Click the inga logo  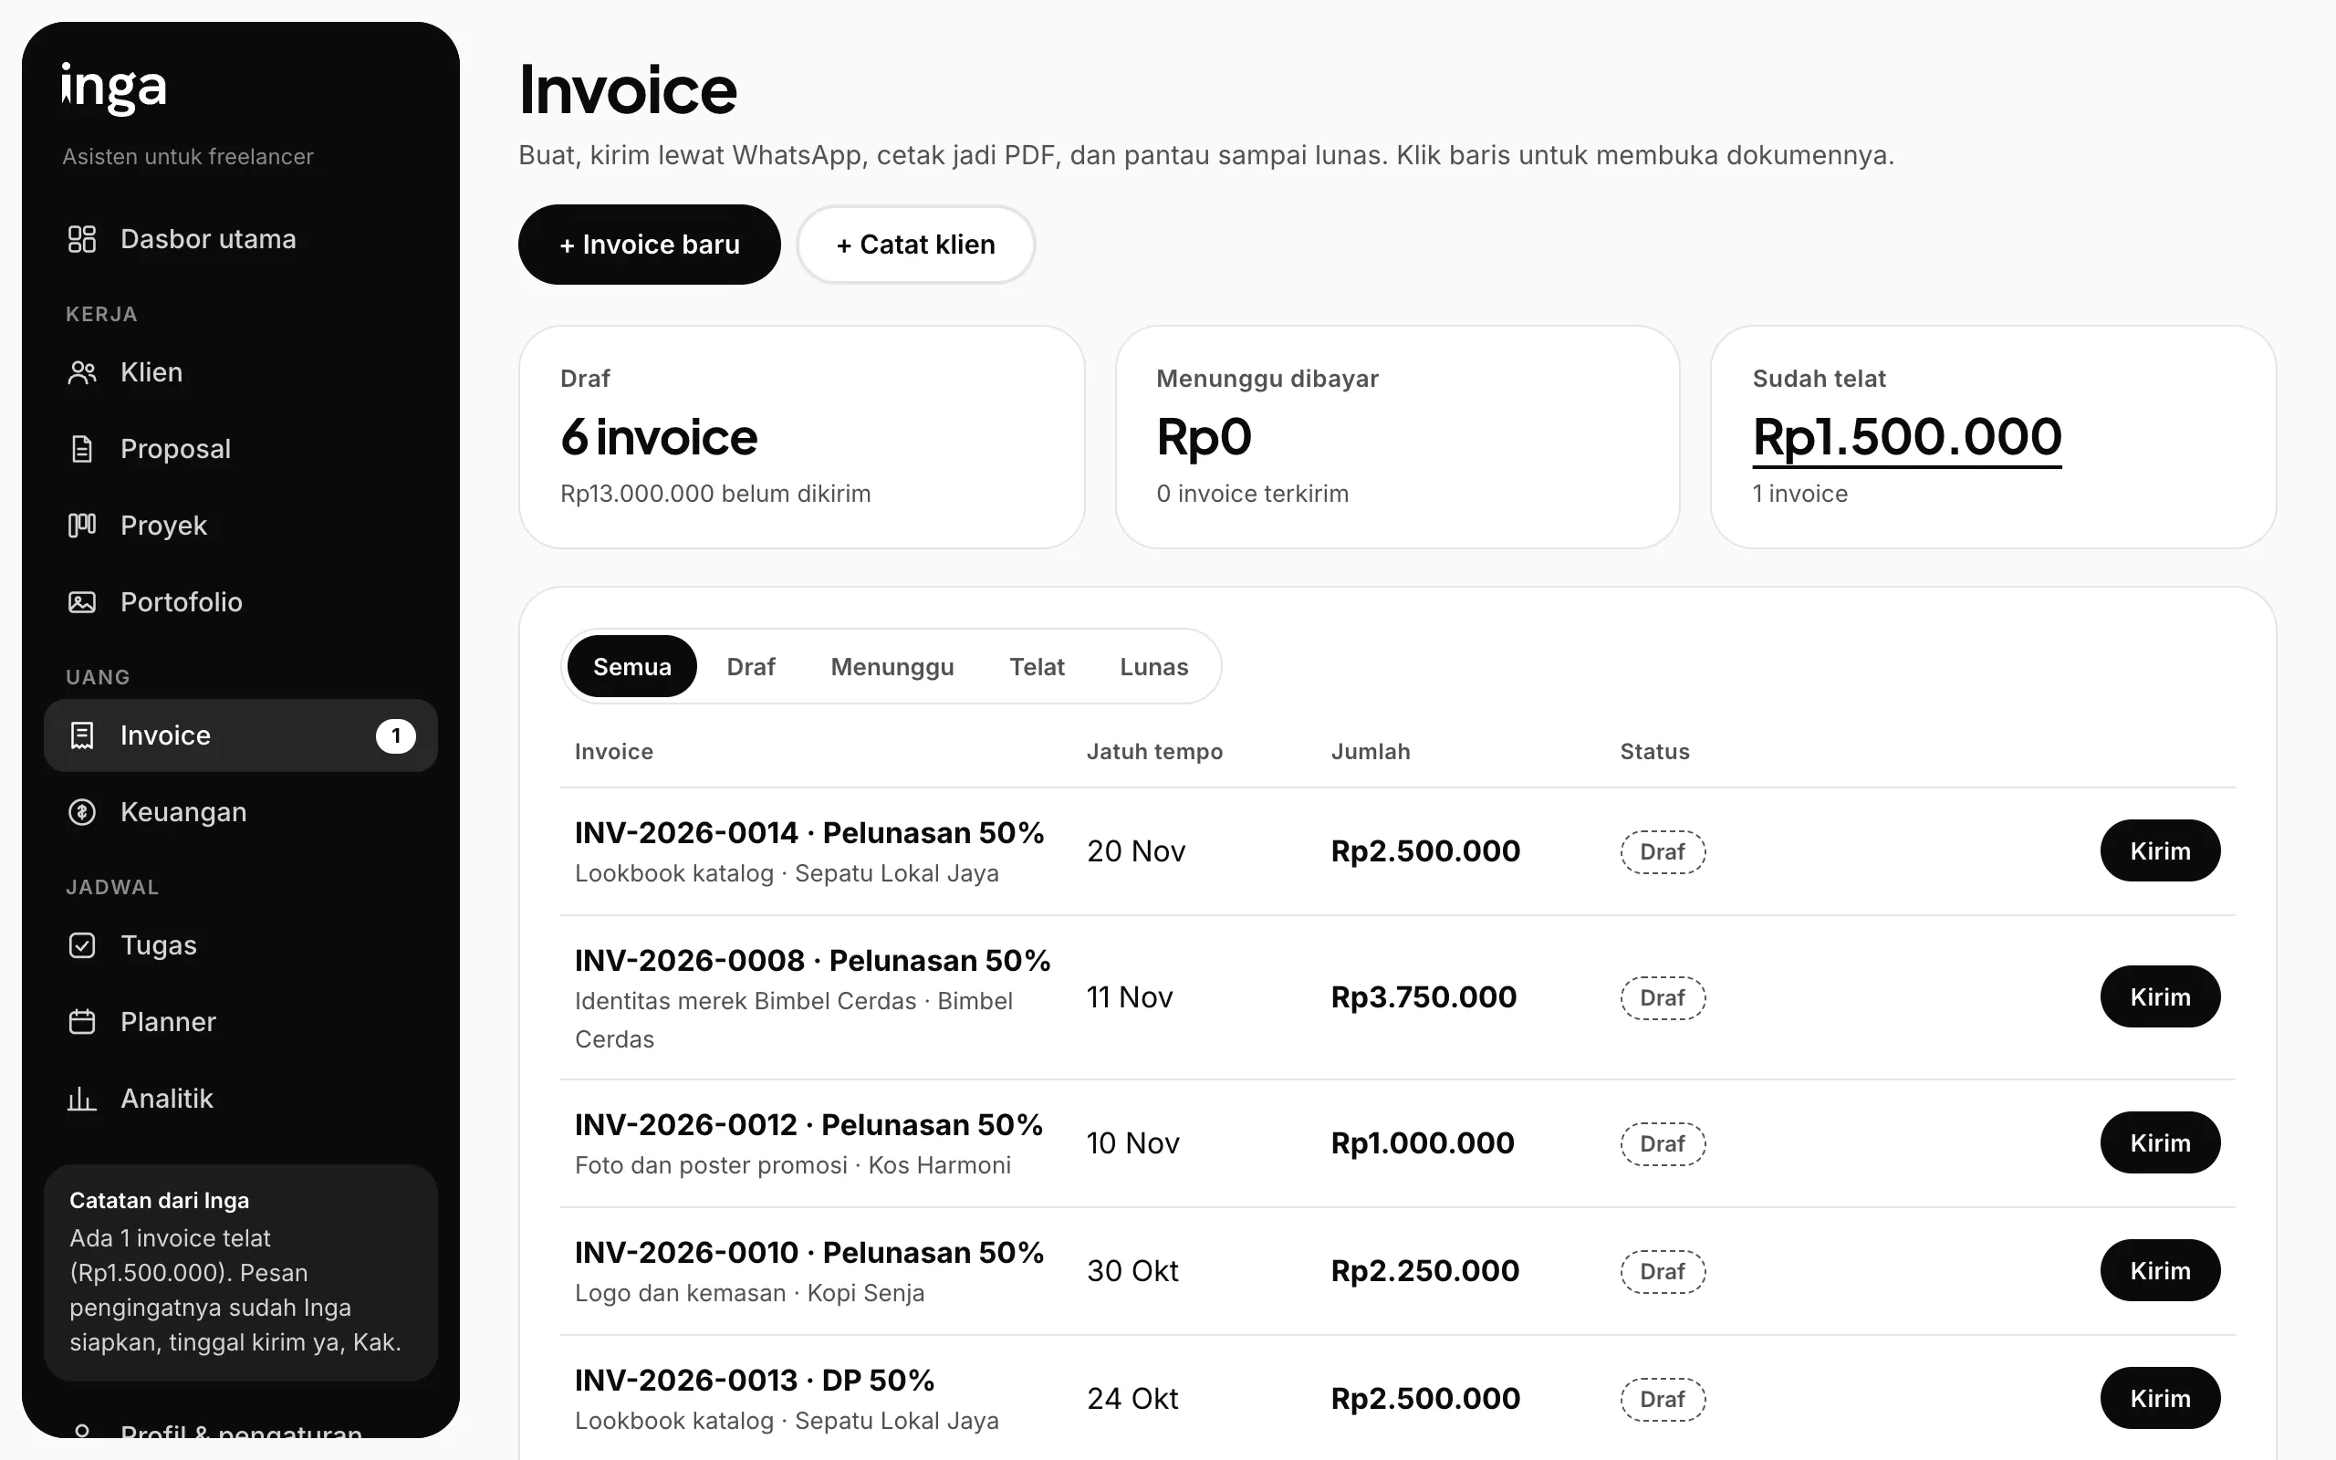[114, 88]
